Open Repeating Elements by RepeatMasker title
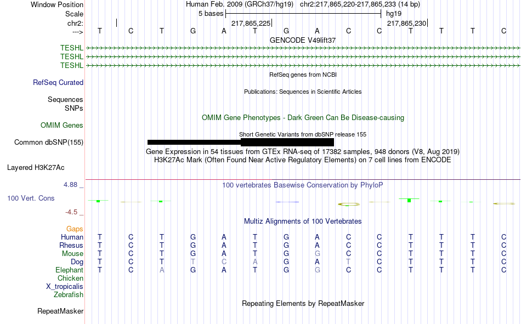521x324 pixels. pos(303,304)
